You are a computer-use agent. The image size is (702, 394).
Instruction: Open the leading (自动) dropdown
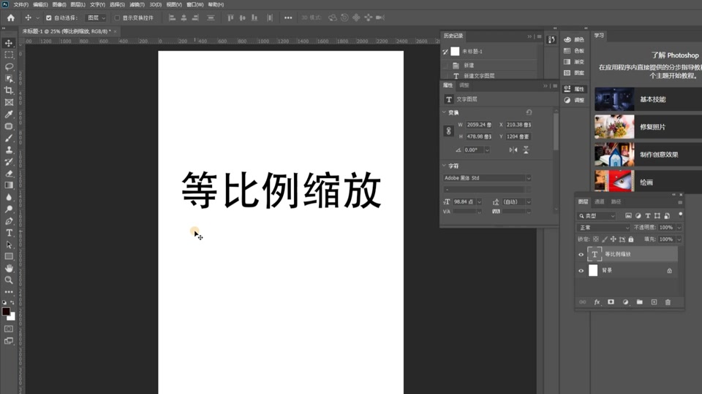tap(528, 202)
